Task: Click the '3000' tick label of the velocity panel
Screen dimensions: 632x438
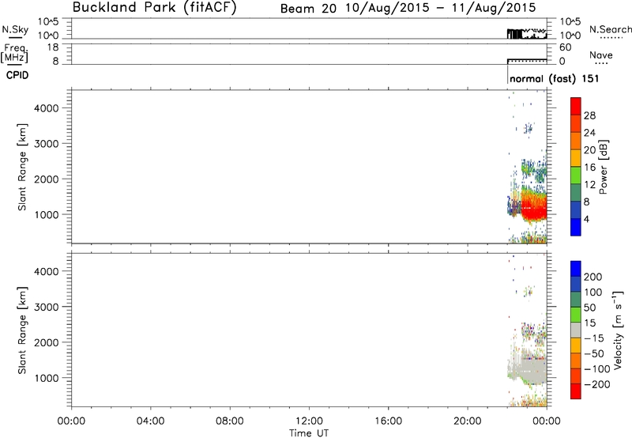Action: [47, 307]
